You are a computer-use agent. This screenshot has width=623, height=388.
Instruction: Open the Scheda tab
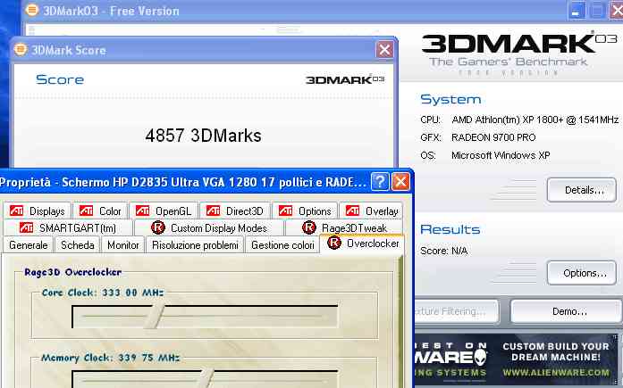coord(78,245)
